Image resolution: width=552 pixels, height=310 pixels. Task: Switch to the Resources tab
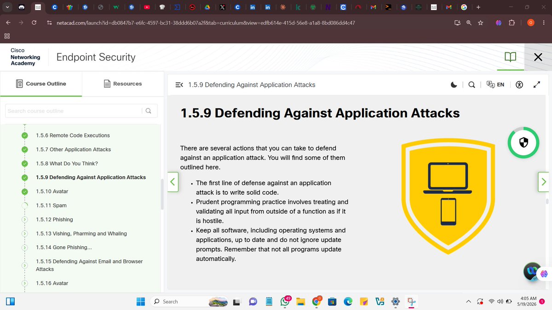pyautogui.click(x=122, y=84)
